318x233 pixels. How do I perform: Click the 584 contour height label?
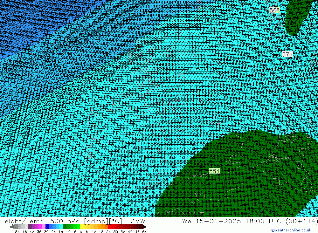214,171
